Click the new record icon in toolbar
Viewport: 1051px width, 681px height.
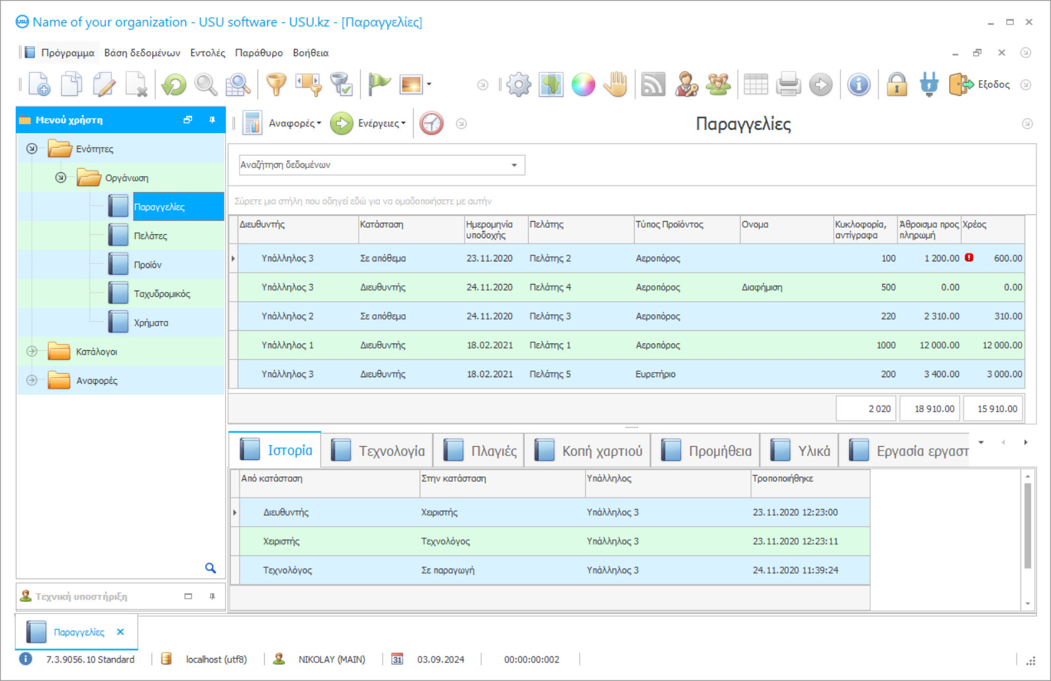coord(39,85)
